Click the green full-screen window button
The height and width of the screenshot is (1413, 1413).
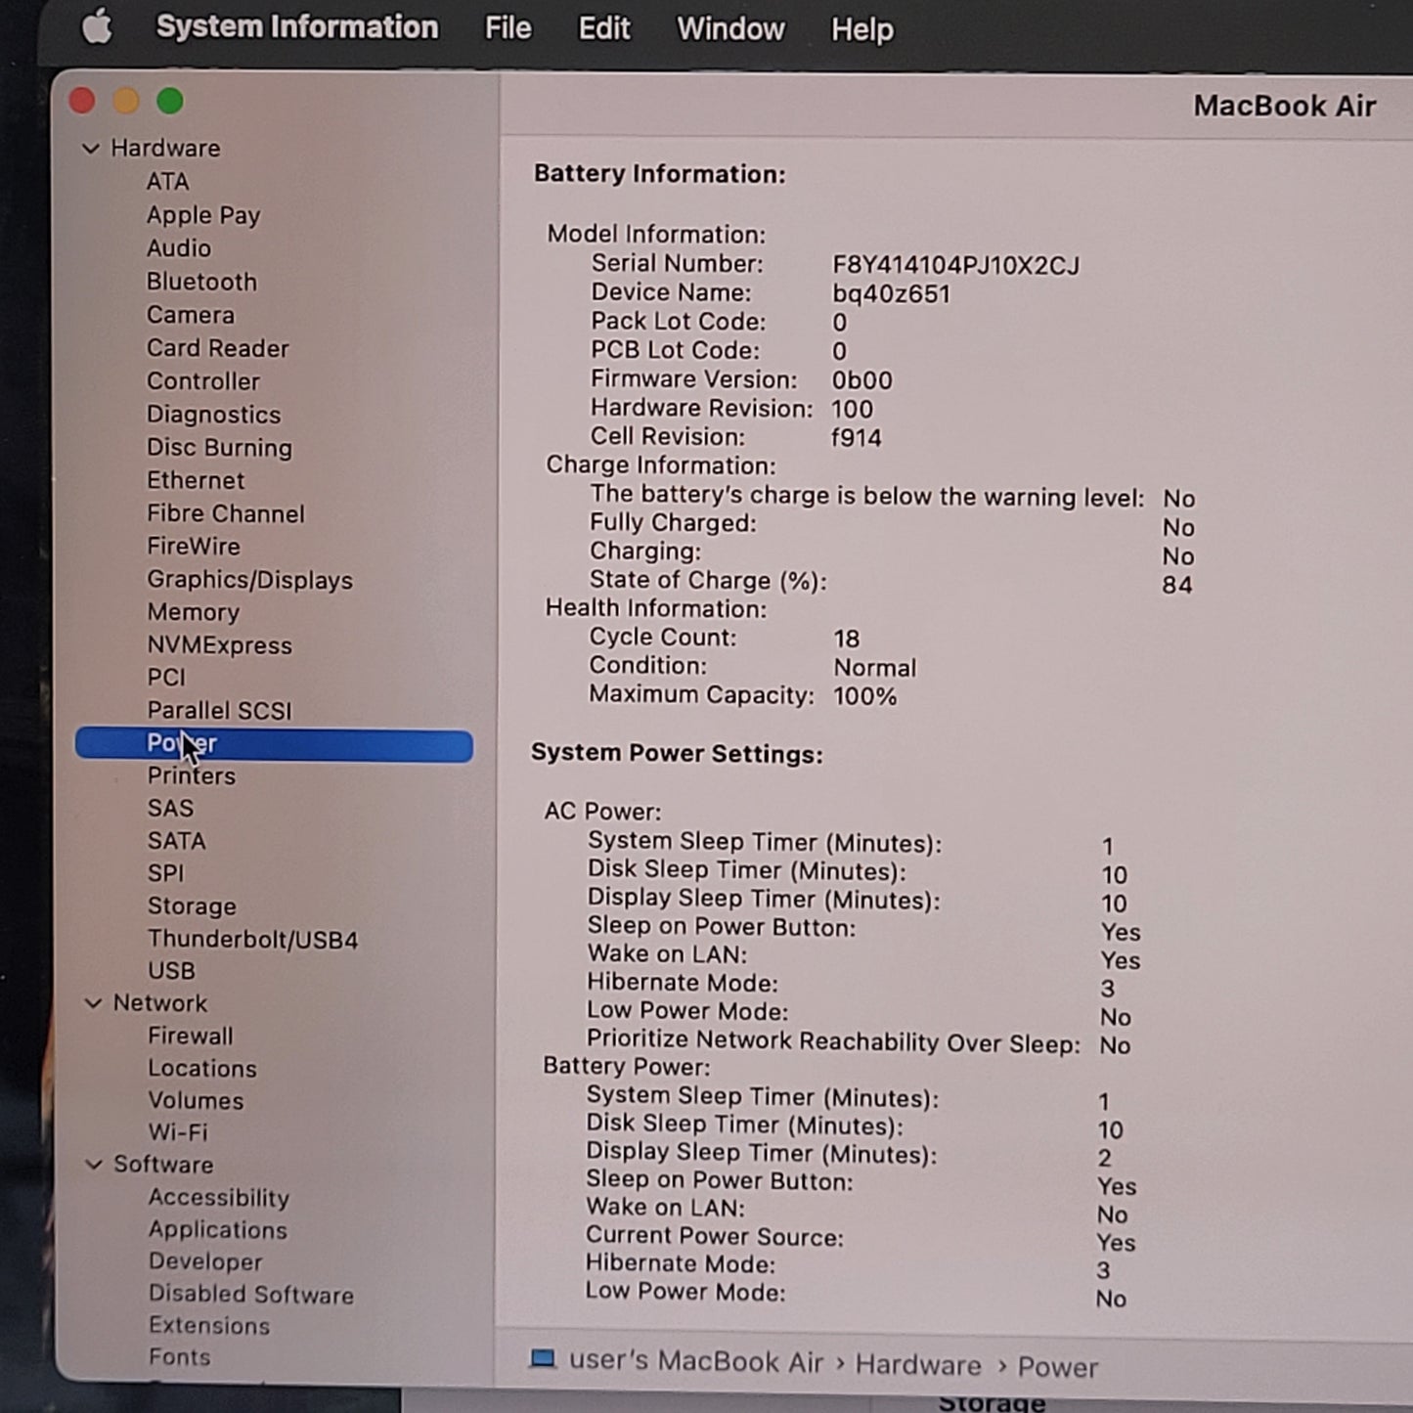click(170, 101)
